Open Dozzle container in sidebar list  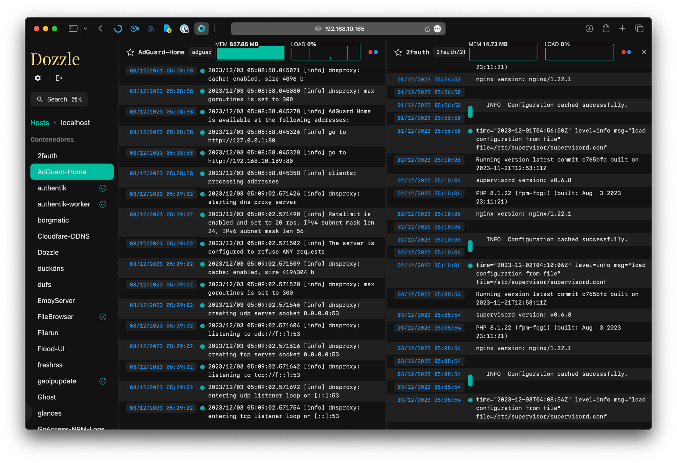tap(72, 252)
